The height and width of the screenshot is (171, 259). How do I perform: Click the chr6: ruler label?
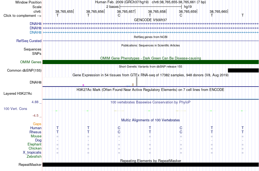(37, 11)
